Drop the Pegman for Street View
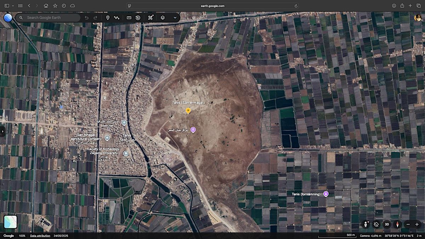This screenshot has height=239, width=425. click(x=365, y=224)
